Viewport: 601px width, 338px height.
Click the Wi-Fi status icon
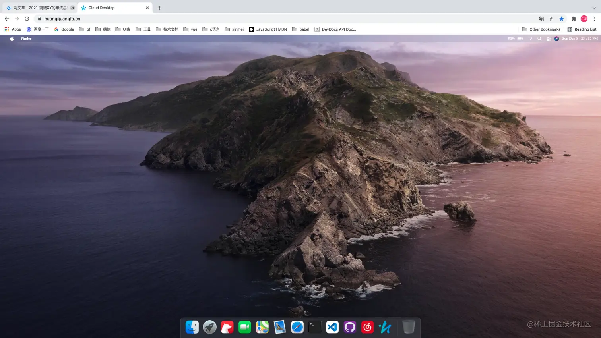point(530,39)
